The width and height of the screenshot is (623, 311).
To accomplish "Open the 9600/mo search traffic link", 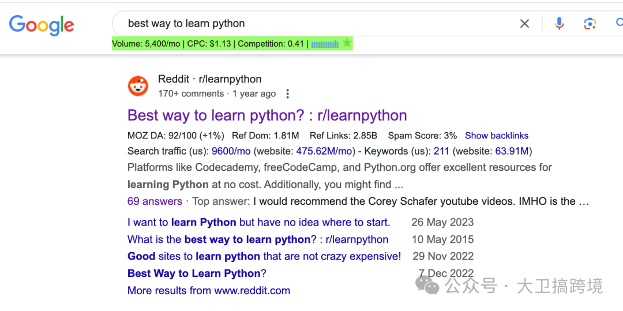I will coord(231,151).
